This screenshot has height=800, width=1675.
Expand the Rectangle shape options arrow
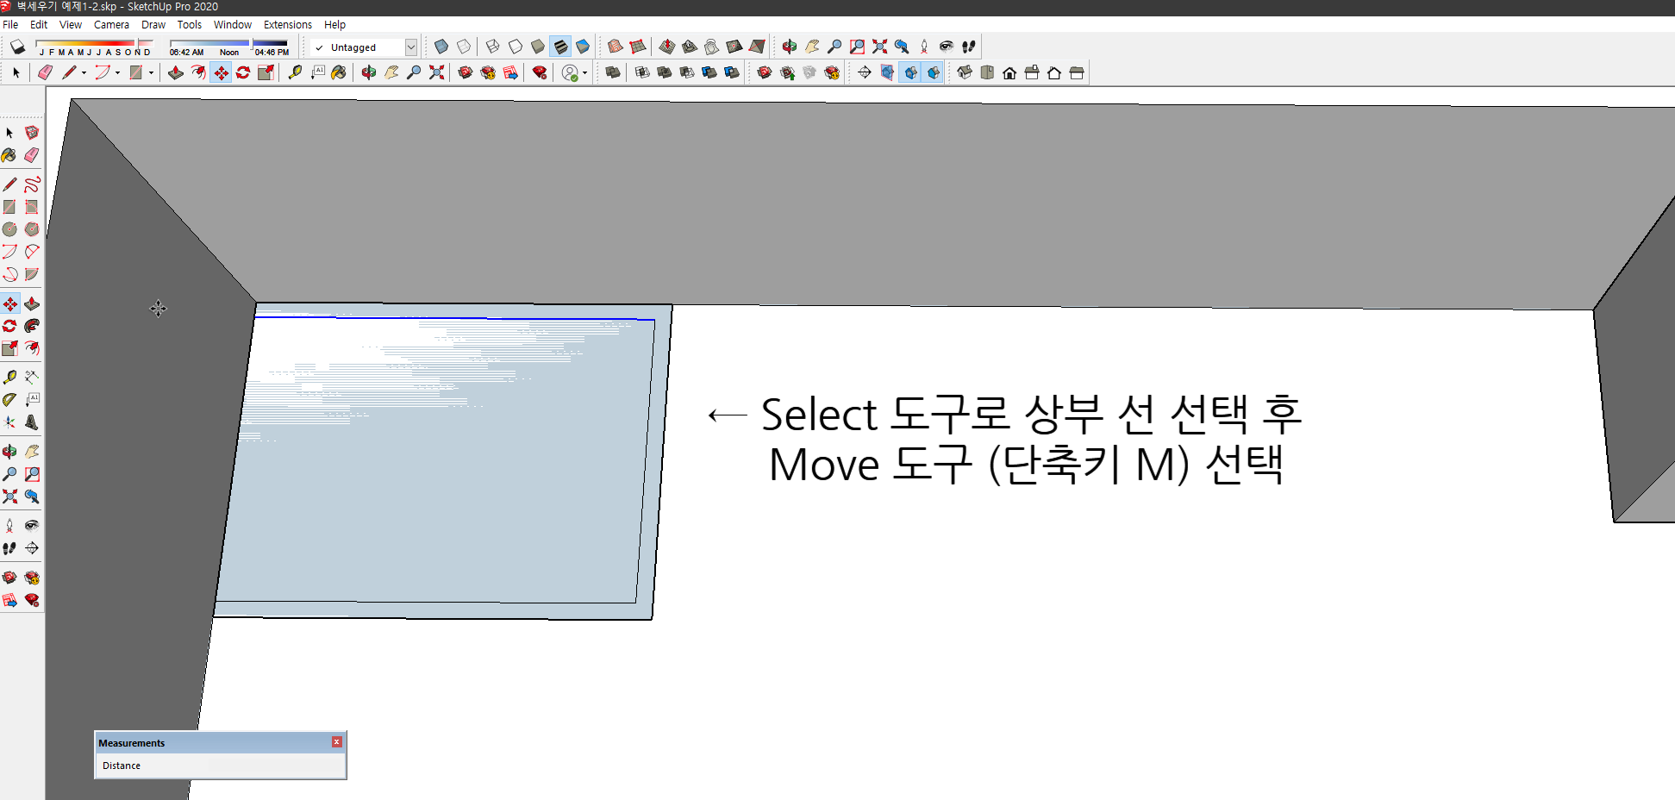pyautogui.click(x=151, y=72)
